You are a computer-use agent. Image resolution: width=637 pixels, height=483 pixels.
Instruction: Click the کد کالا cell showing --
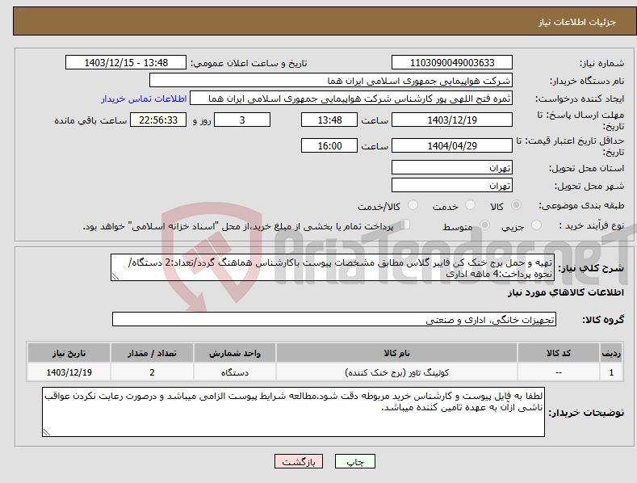coord(559,372)
